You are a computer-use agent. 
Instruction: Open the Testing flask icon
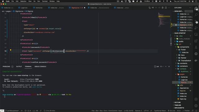(196, 47)
